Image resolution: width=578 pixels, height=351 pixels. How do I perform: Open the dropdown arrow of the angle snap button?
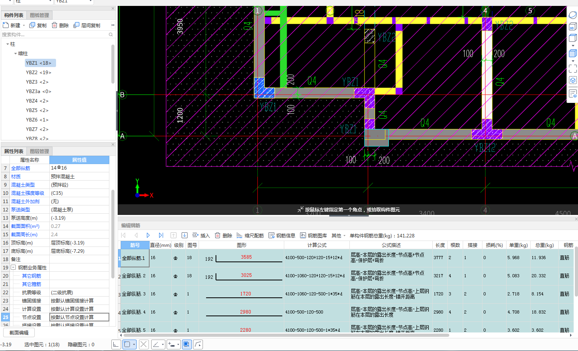[x=163, y=344]
